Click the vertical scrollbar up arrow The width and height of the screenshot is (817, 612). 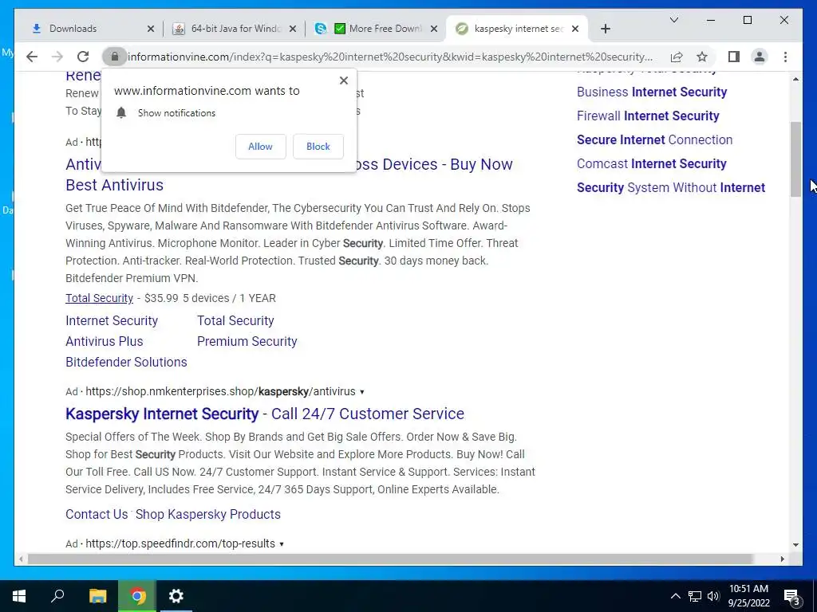pyautogui.click(x=795, y=79)
